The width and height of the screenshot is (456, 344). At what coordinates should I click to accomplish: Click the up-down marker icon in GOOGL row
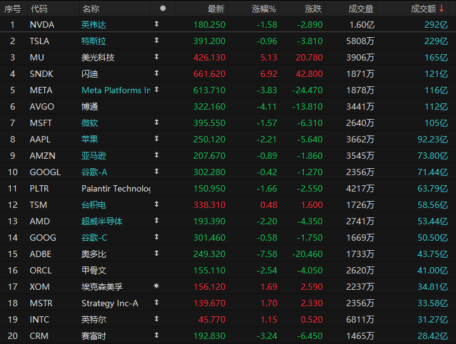pos(157,171)
